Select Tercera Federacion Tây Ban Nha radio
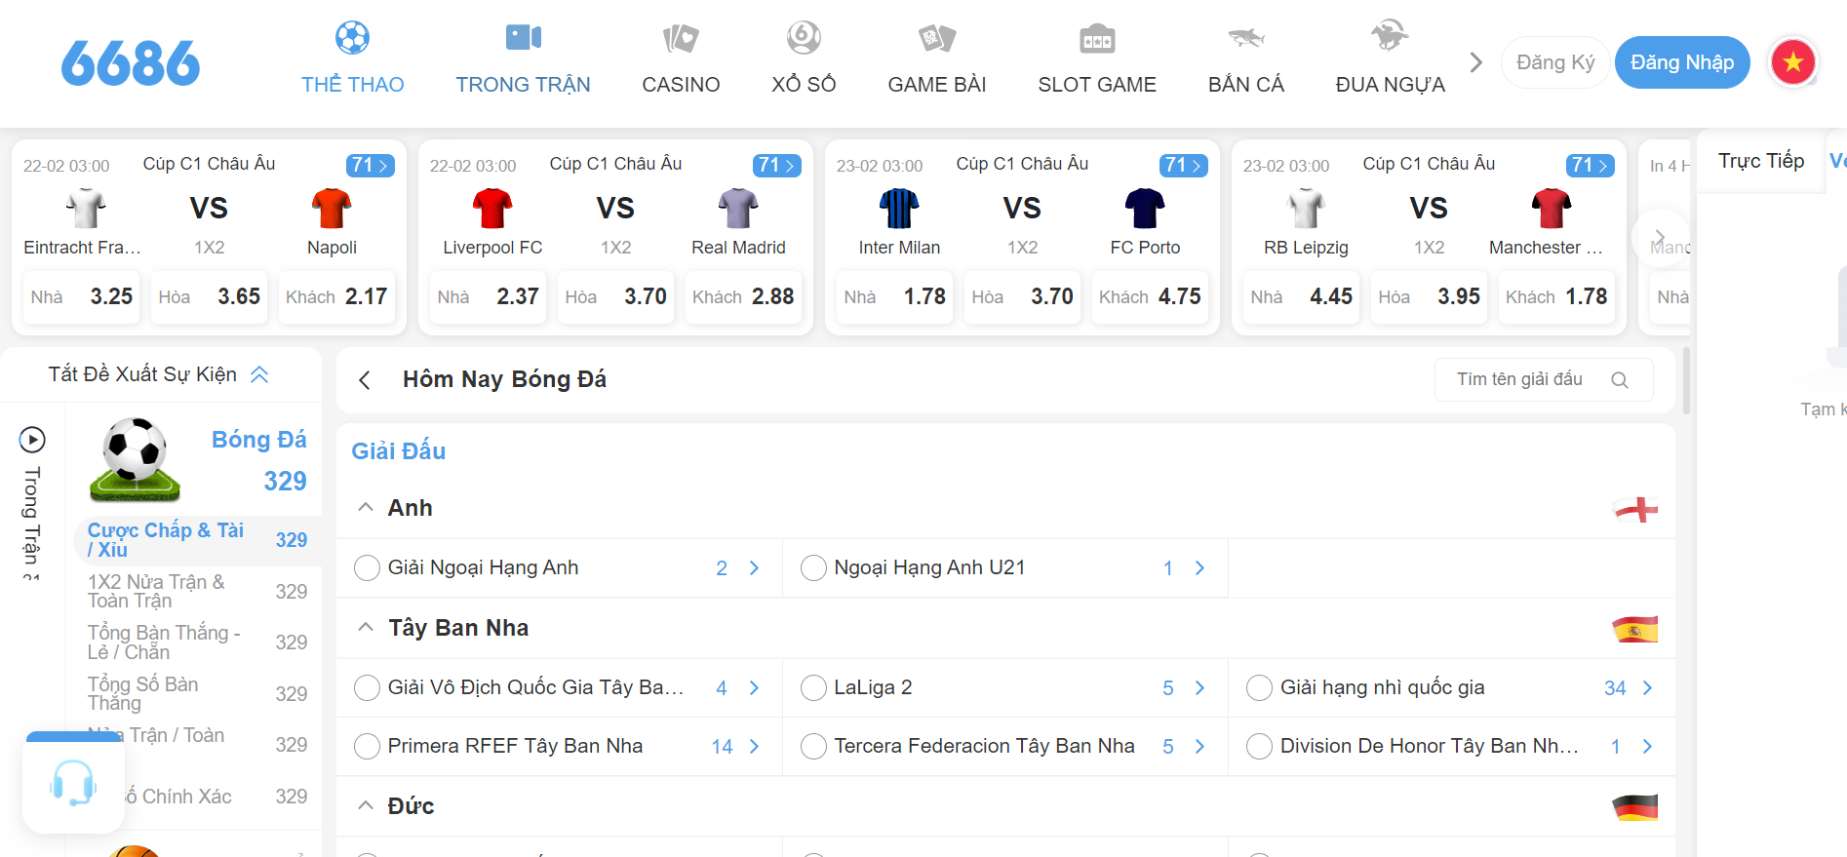The width and height of the screenshot is (1847, 857). 813,747
